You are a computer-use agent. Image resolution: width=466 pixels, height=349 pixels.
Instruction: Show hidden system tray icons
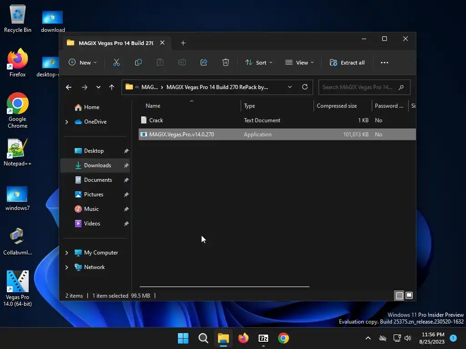point(368,338)
